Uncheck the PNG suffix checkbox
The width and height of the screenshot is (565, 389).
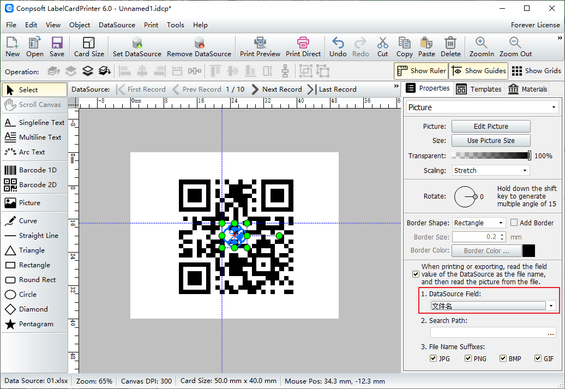468,358
